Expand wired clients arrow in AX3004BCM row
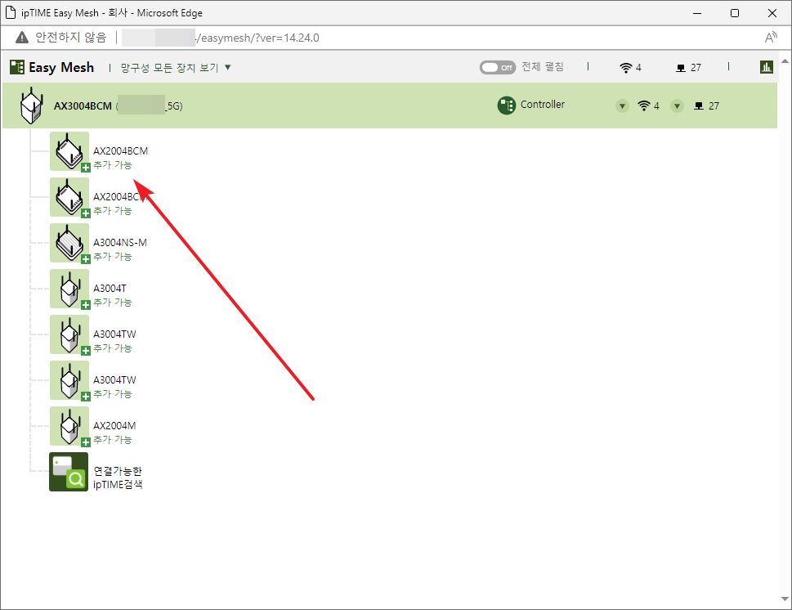The height and width of the screenshot is (610, 792). pyautogui.click(x=678, y=106)
